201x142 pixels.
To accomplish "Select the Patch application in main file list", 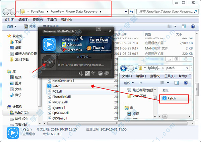I will pyautogui.click(x=56, y=86).
